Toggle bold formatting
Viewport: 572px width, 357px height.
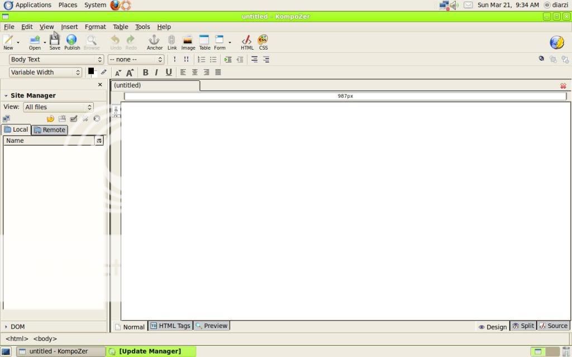click(x=146, y=73)
